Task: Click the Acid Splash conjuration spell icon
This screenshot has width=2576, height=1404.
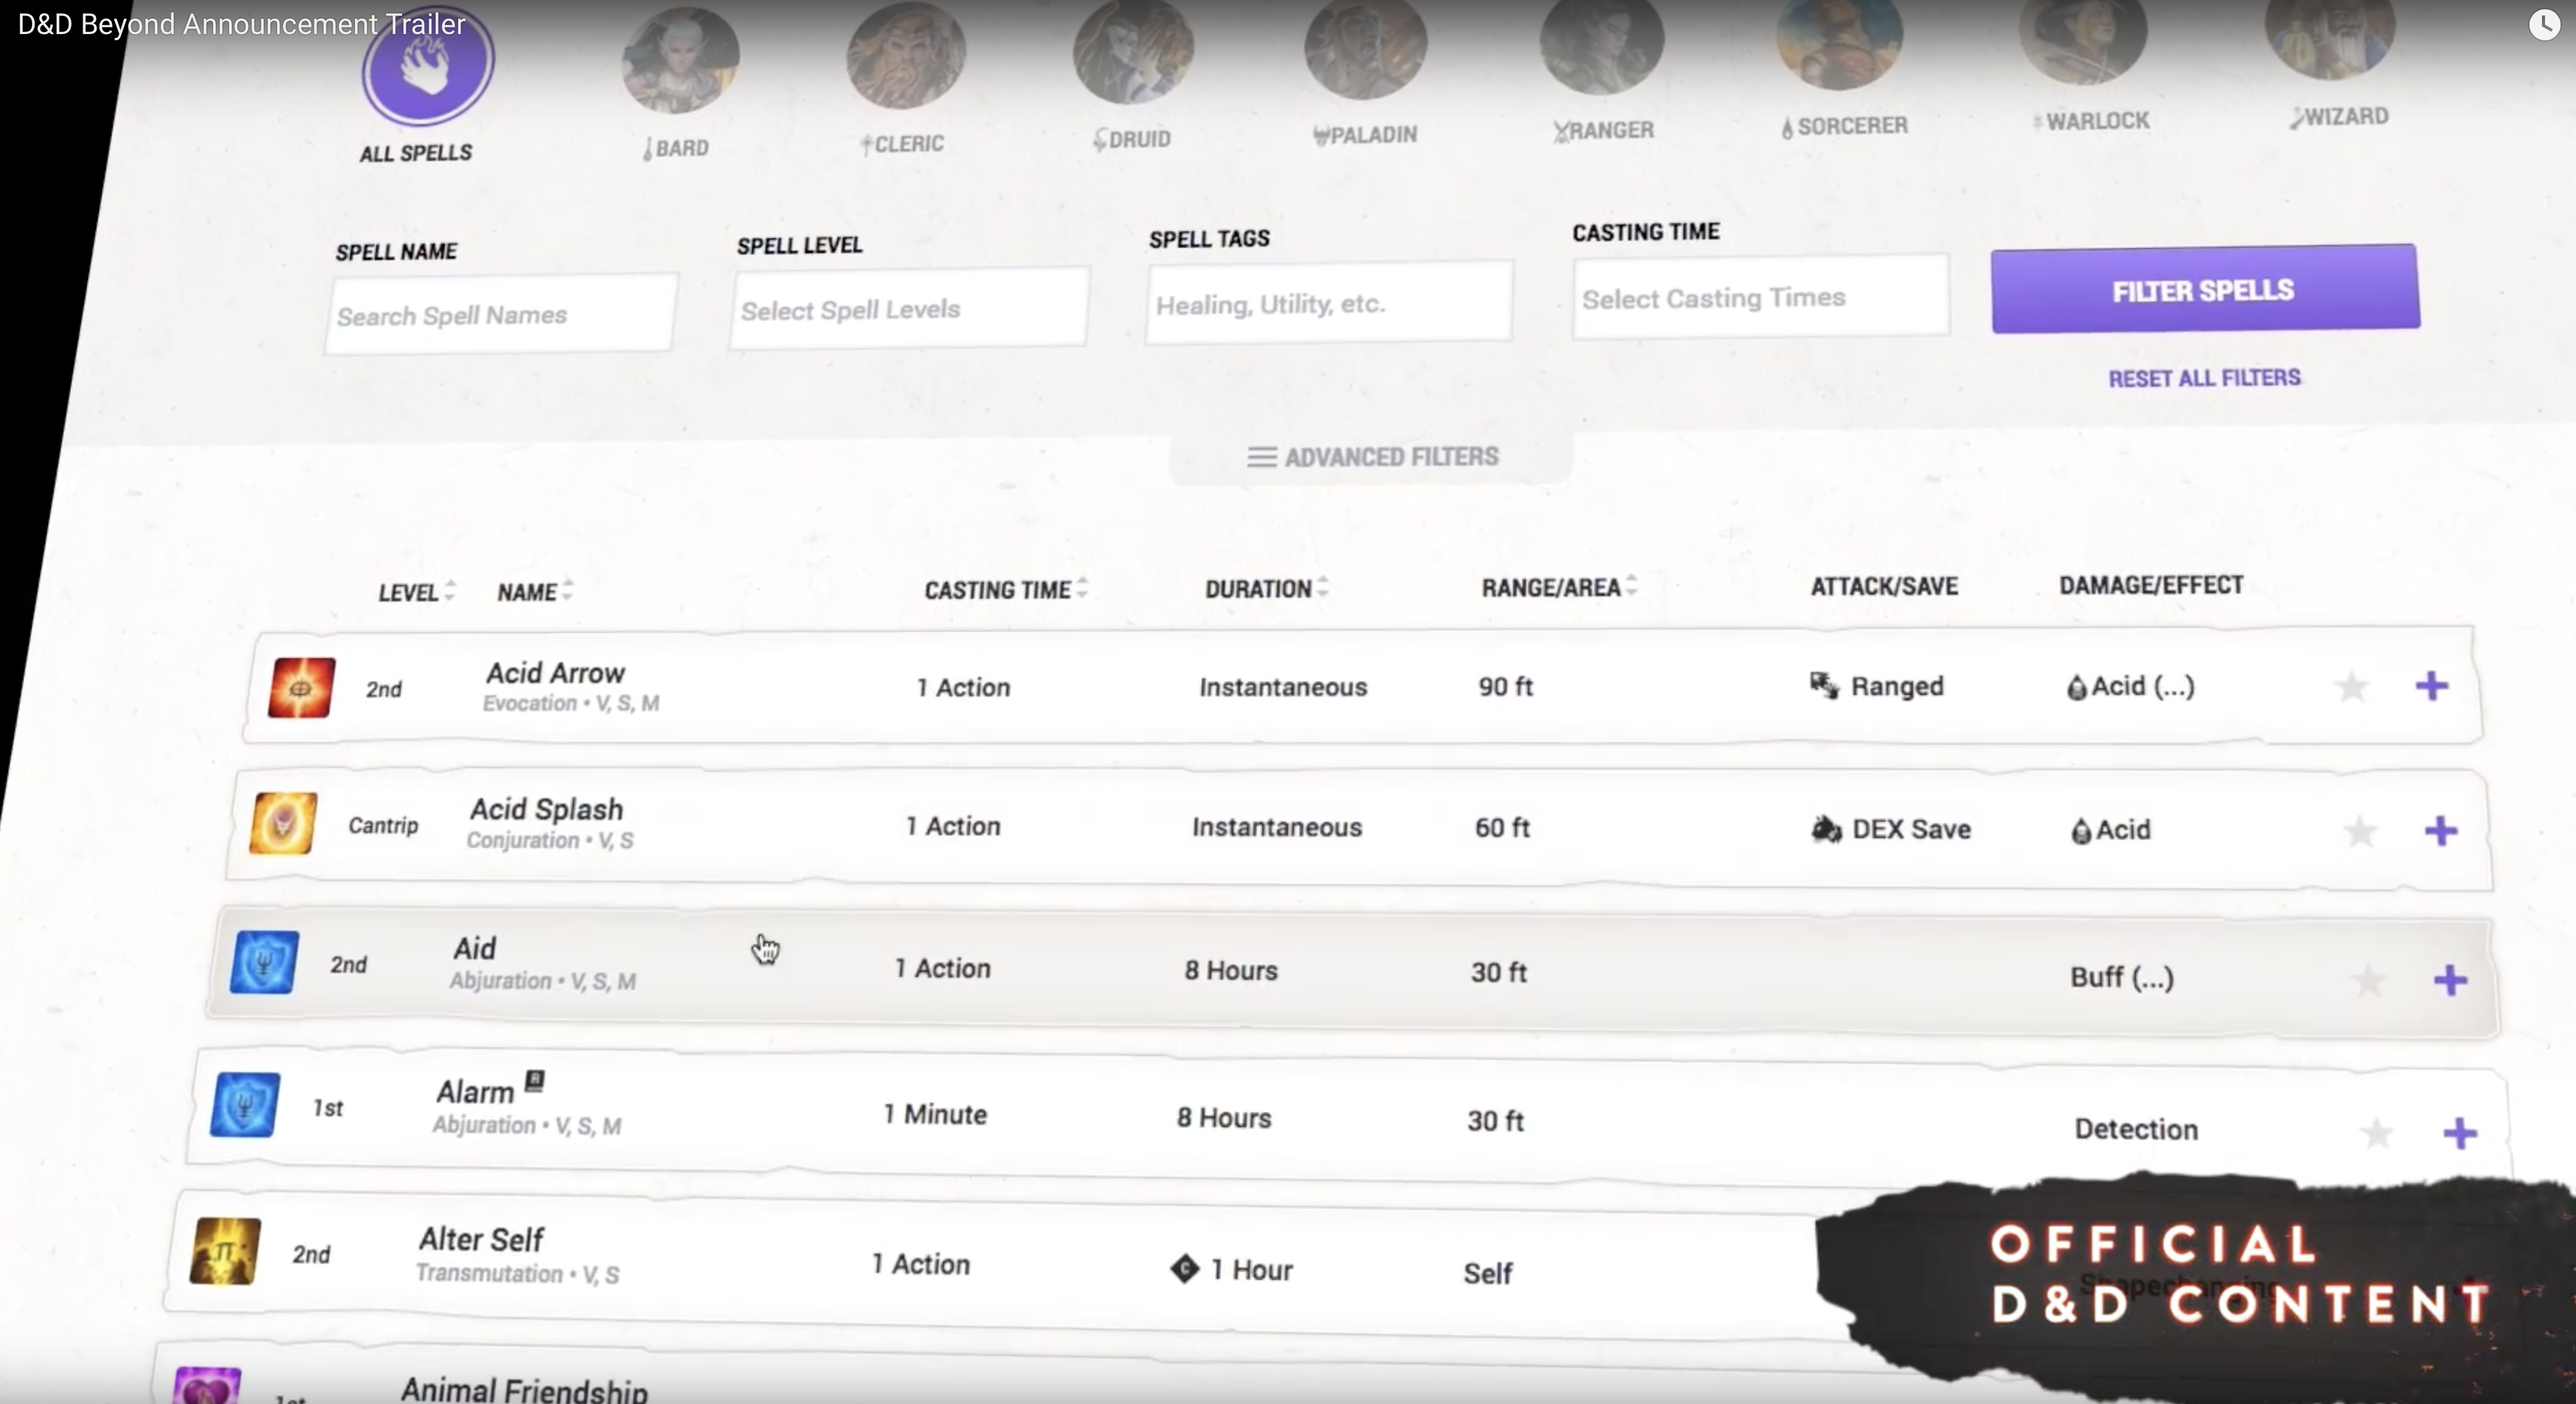Action: coord(283,823)
